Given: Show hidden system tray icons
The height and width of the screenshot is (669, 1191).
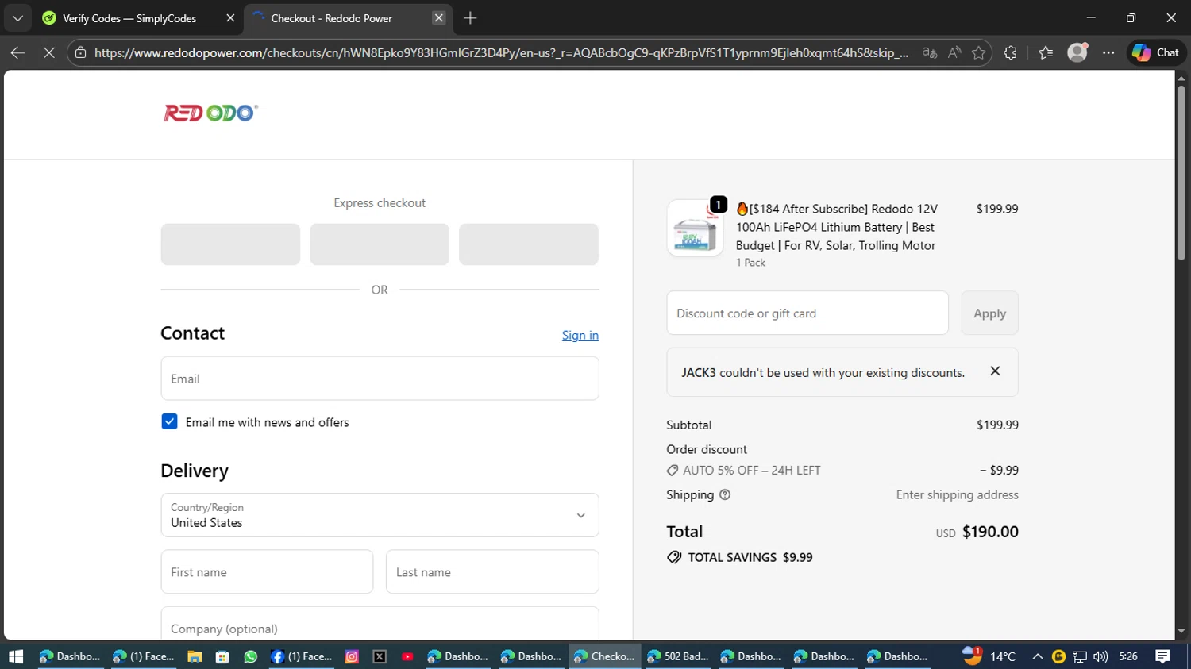Looking at the screenshot, I should coord(1037,656).
